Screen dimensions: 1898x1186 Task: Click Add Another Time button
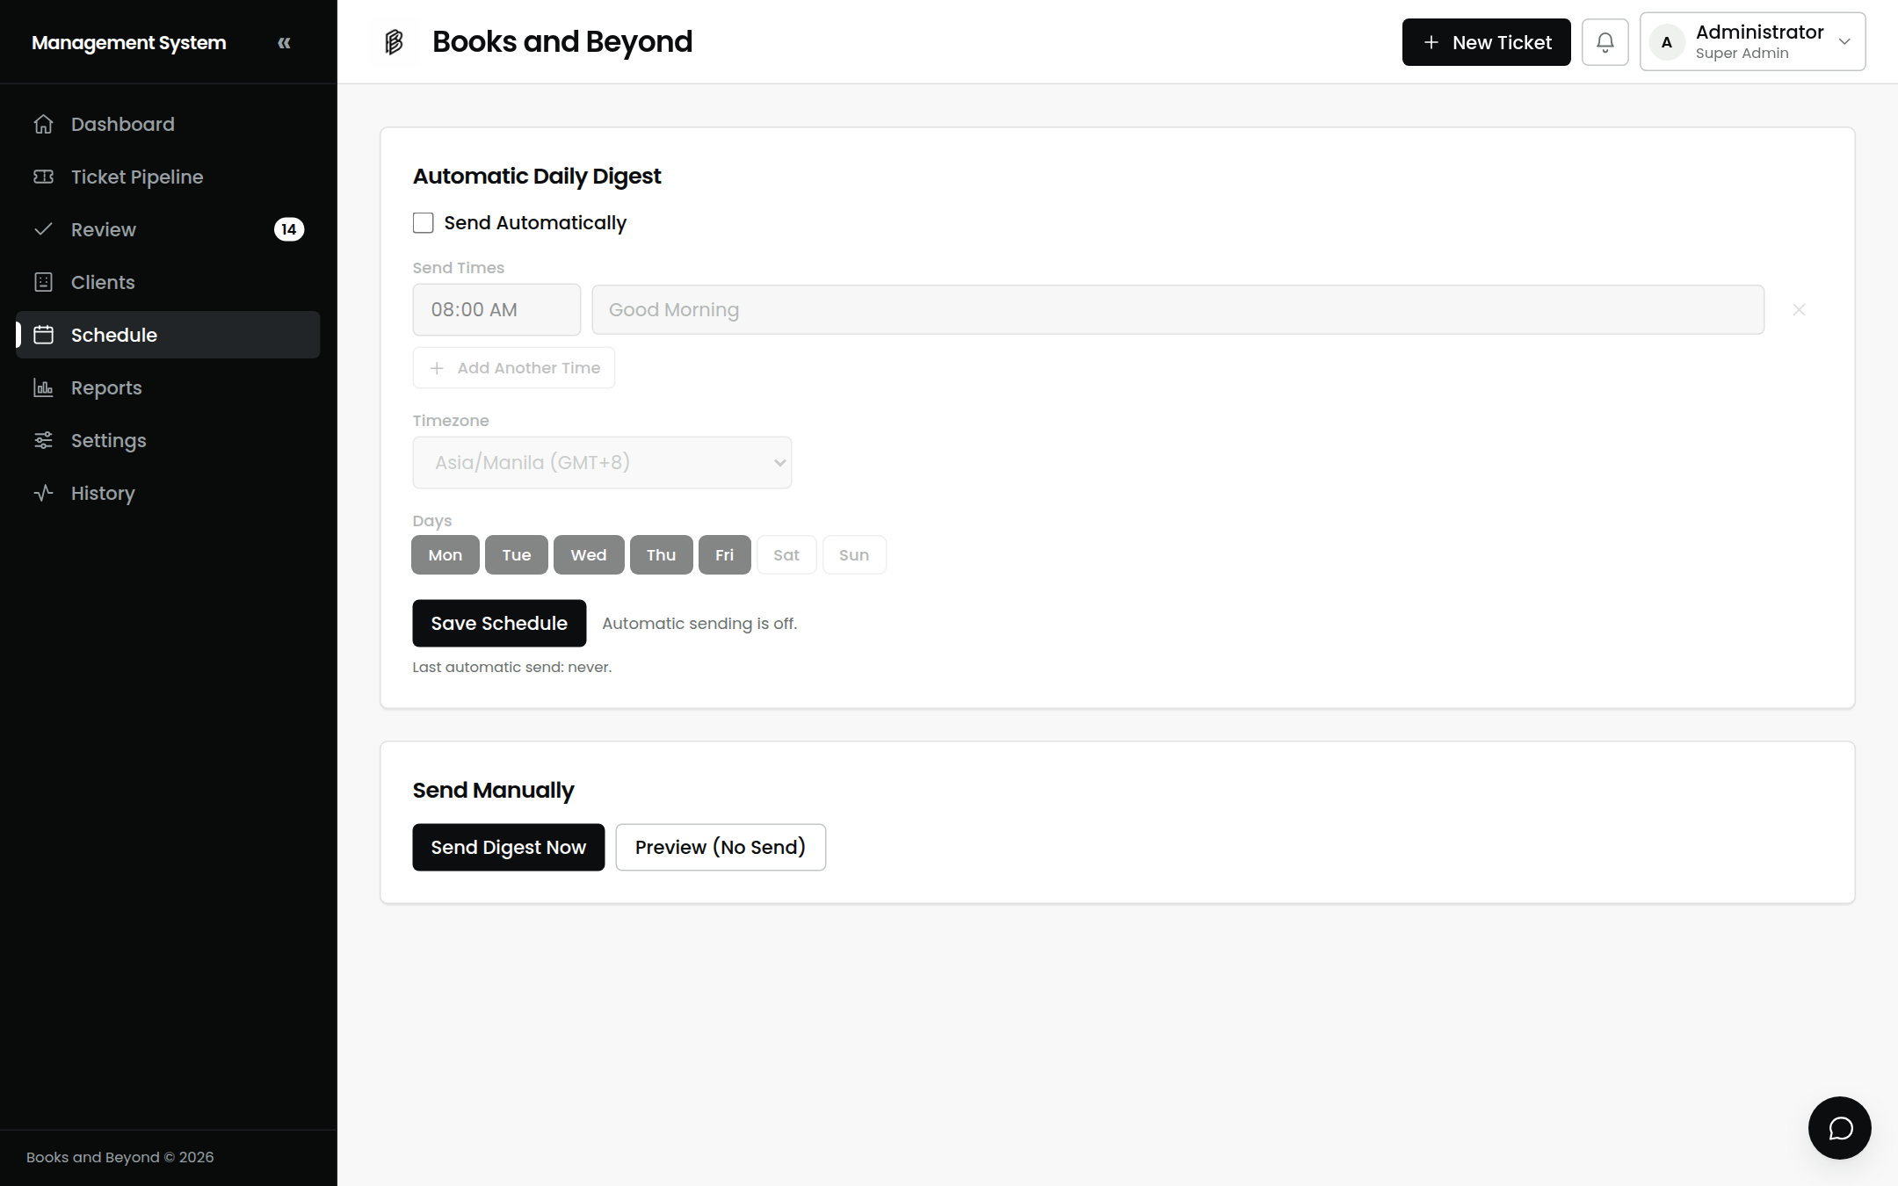pos(514,368)
